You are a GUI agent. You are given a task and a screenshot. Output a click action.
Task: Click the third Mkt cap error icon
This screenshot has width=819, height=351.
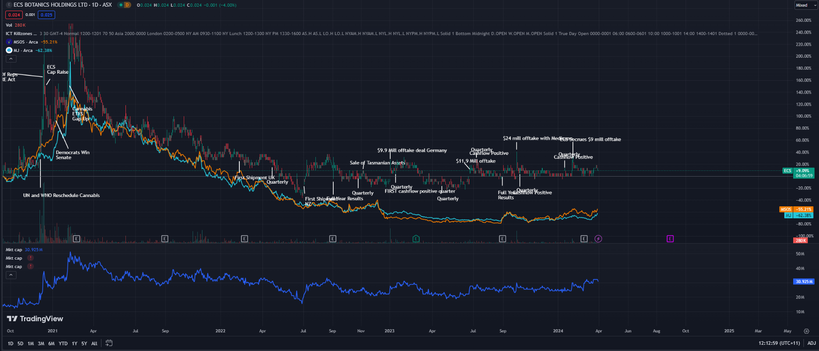click(x=30, y=266)
